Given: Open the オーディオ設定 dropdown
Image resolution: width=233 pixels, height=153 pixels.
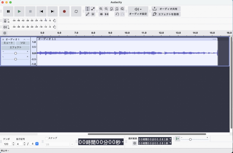Looking at the screenshot, I should coord(138,11).
